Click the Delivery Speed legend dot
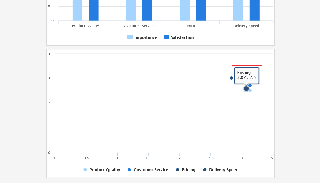Screen dimensions: 320x183 pos(205,169)
